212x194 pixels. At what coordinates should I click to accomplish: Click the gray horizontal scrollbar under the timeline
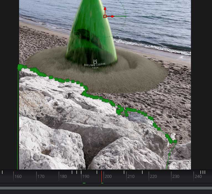tap(106, 188)
